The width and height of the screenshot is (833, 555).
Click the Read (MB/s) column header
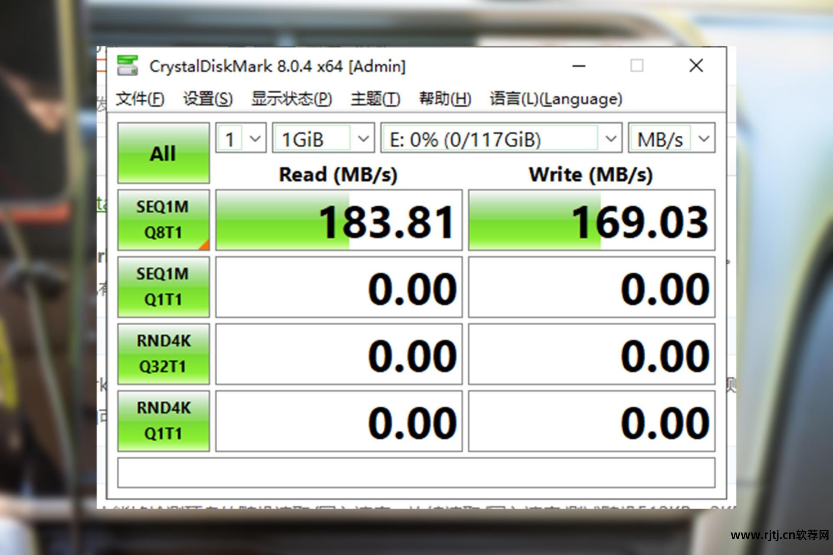[x=338, y=175]
